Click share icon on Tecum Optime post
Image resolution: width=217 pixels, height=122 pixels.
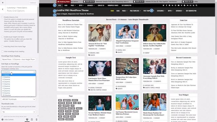coord(110,109)
